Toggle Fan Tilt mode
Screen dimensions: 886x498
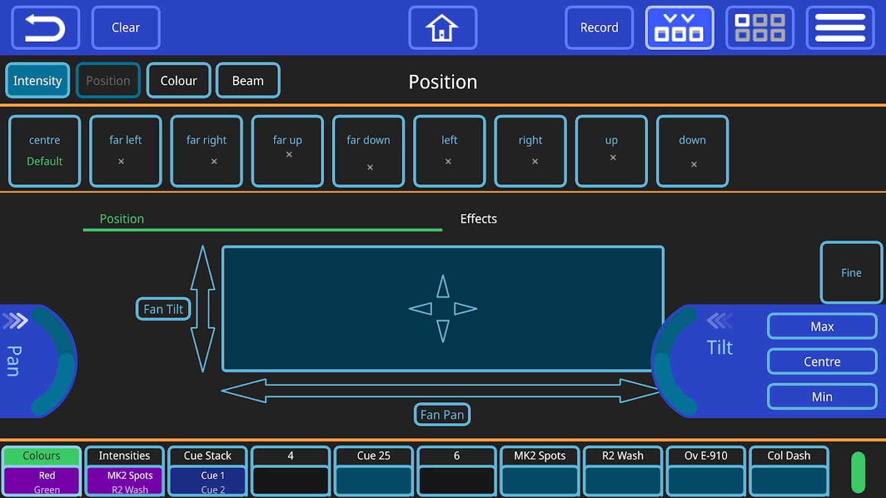(163, 309)
